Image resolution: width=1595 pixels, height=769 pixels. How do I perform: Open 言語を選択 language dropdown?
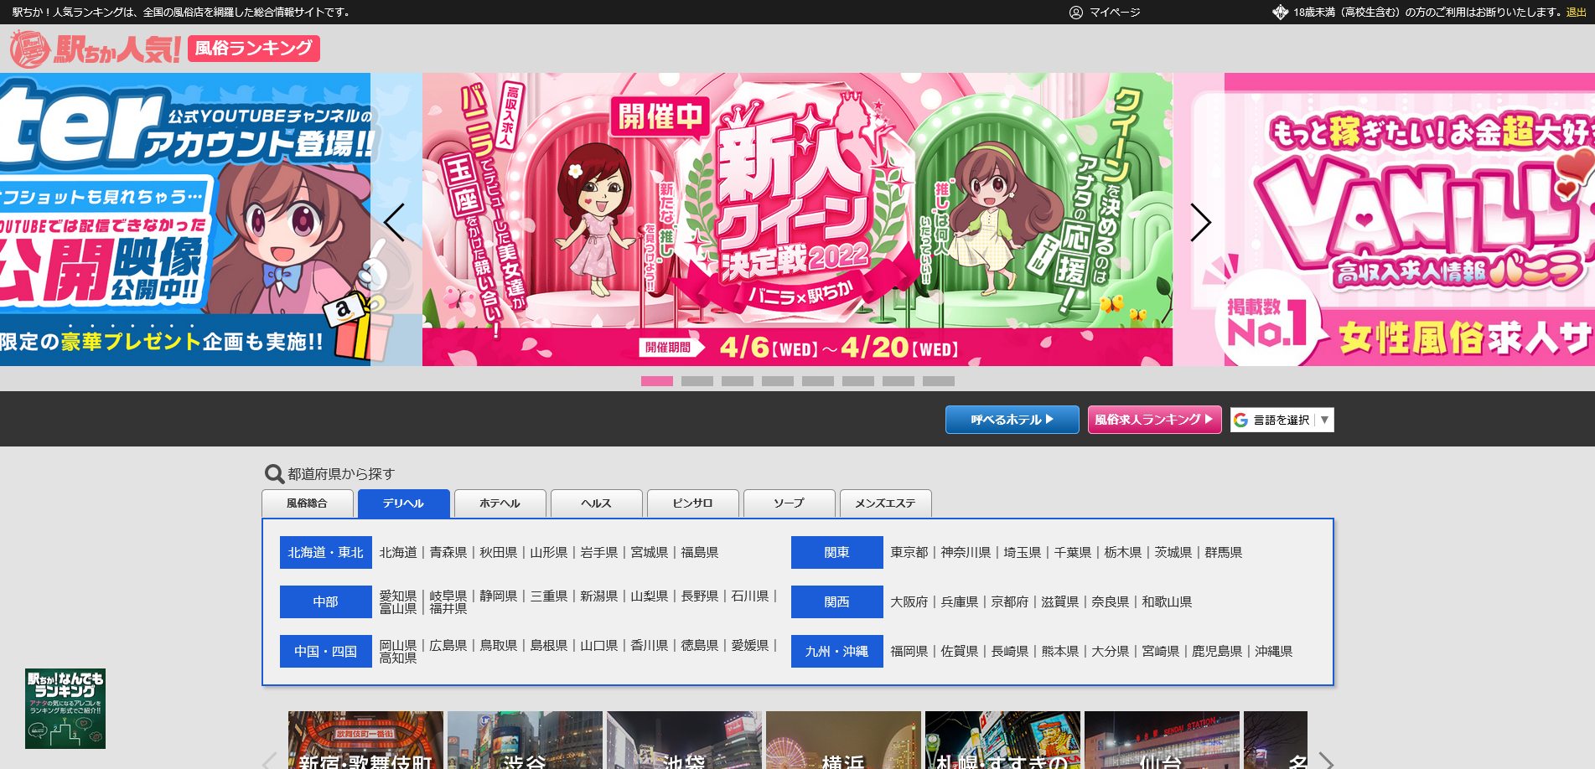pyautogui.click(x=1282, y=420)
